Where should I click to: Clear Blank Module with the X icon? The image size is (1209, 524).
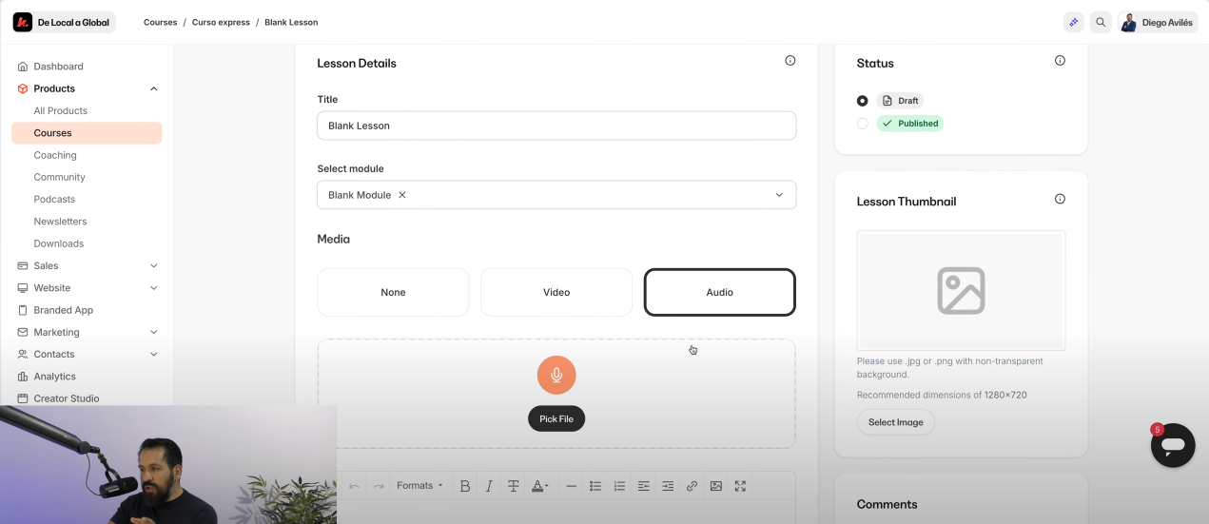click(401, 195)
